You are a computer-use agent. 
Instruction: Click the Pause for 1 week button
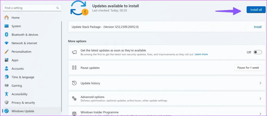(x=248, y=68)
